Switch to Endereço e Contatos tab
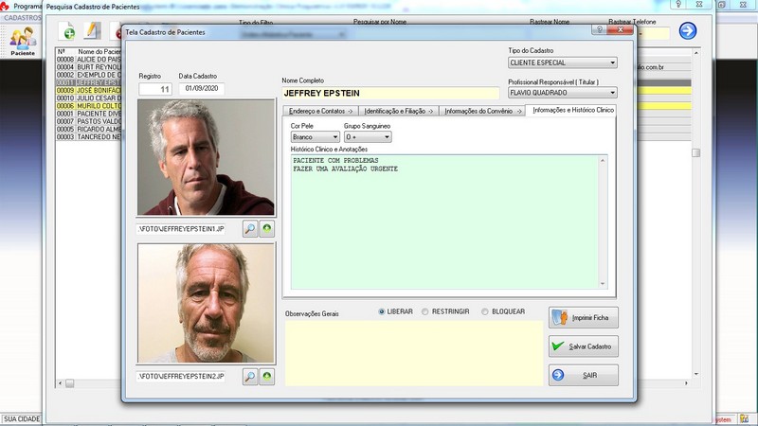This screenshot has width=758, height=426. [321, 111]
